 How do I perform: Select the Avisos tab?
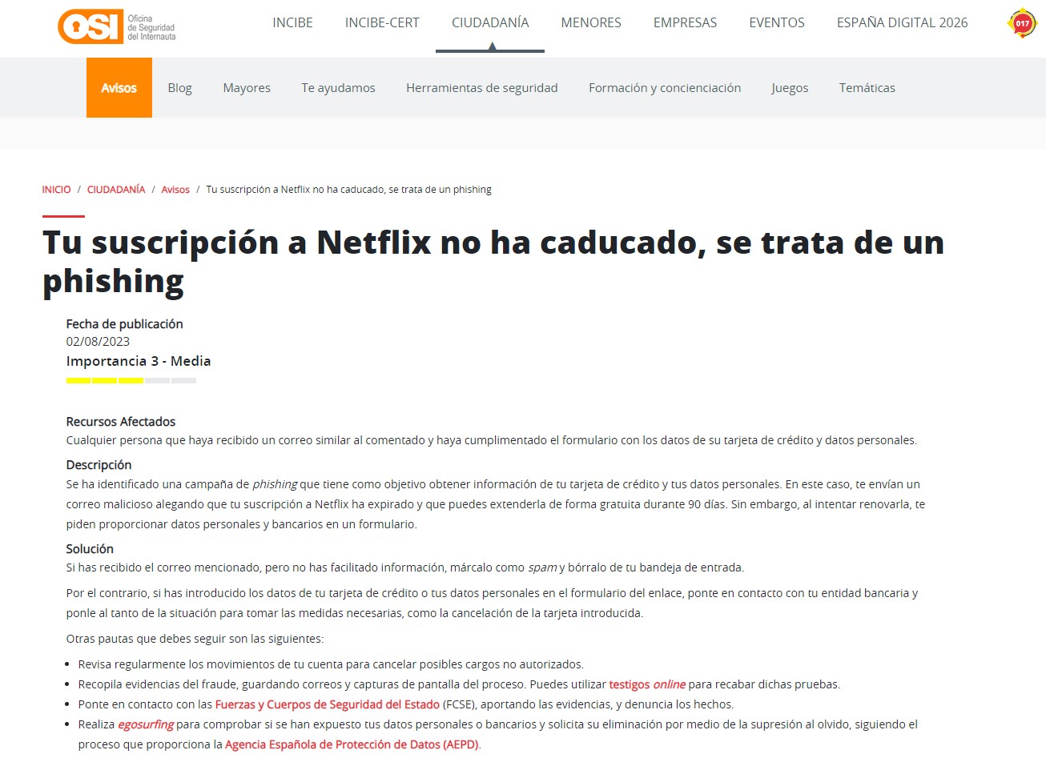click(x=119, y=88)
